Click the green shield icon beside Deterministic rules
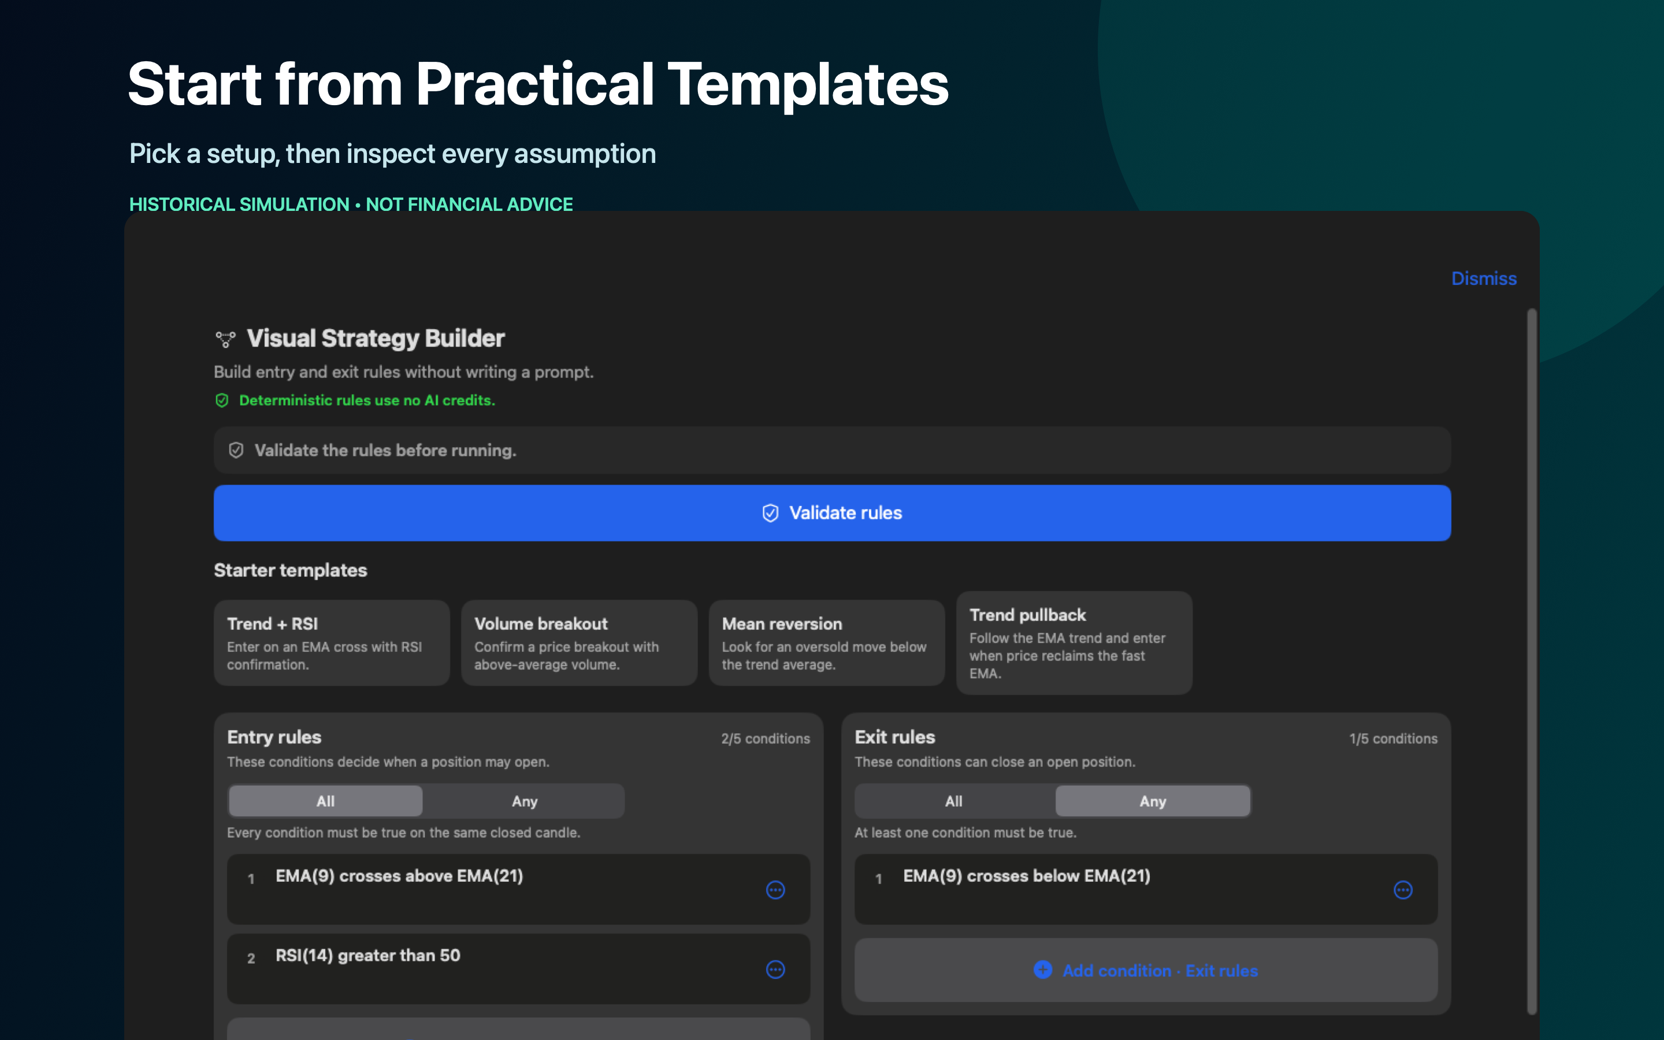1664x1040 pixels. coord(222,400)
